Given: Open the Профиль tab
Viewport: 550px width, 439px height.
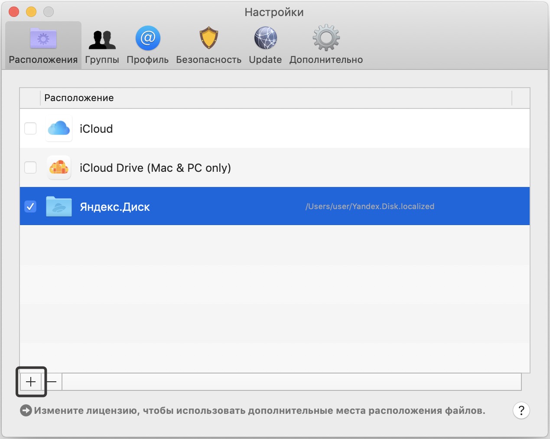Looking at the screenshot, I should tap(148, 46).
